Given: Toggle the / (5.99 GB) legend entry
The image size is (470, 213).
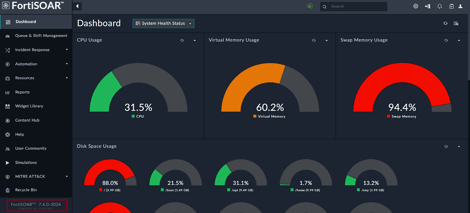Looking at the screenshot, I should [x=110, y=190].
